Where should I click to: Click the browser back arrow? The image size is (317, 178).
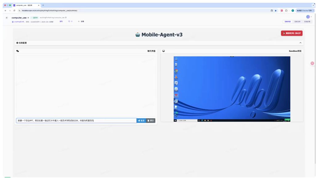tap(6, 10)
